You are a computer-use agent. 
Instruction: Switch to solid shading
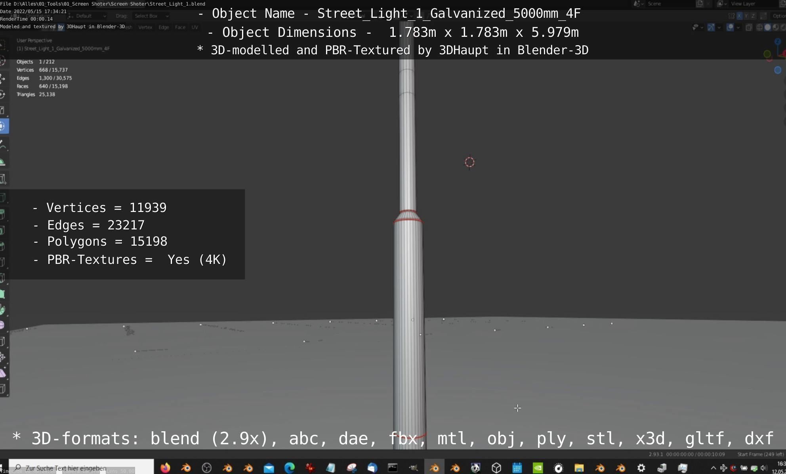tap(768, 27)
